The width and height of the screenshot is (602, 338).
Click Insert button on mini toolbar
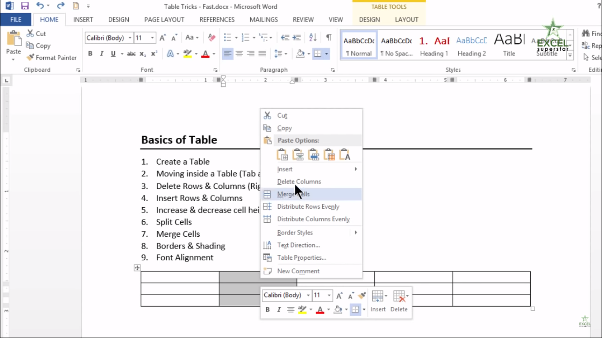click(378, 301)
